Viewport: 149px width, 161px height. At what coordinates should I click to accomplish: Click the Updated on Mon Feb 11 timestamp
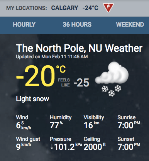point(52,57)
